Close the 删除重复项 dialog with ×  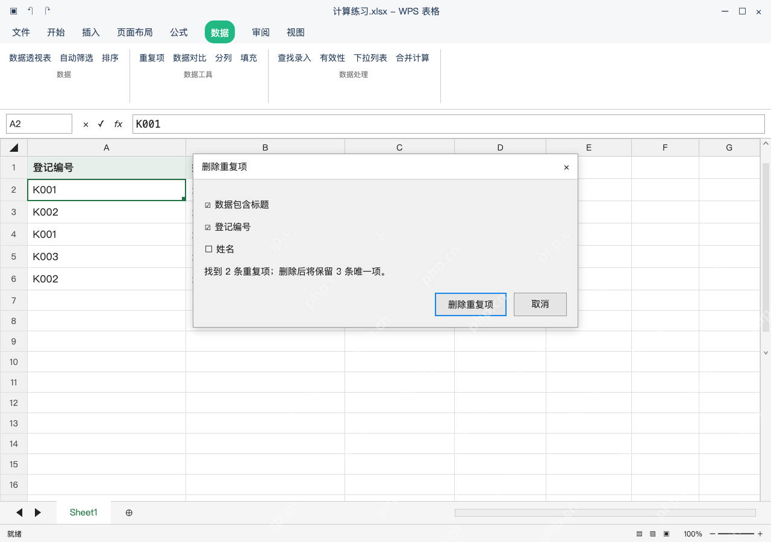coord(566,167)
